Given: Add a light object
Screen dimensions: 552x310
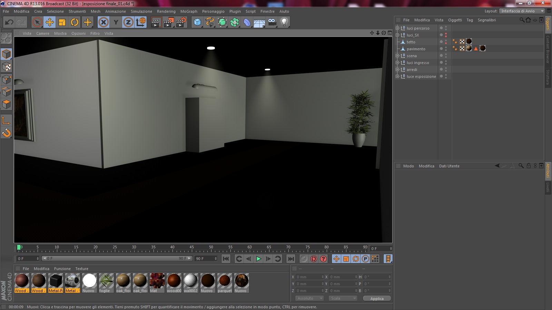Looking at the screenshot, I should 284,22.
